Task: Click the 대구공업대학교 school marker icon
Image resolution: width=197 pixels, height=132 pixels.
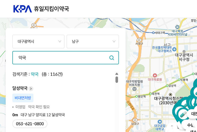Action: [x=160, y=121]
